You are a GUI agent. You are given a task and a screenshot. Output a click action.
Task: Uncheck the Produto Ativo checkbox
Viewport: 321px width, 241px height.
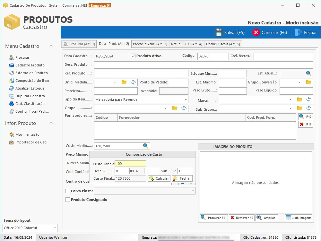(x=134, y=56)
